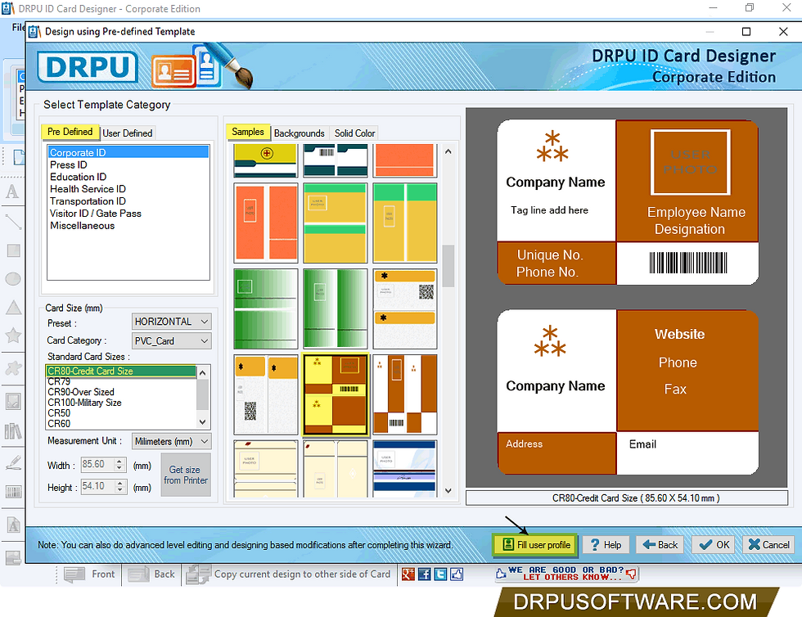Select Health Service ID category
This screenshot has width=802, height=617.
(x=128, y=189)
